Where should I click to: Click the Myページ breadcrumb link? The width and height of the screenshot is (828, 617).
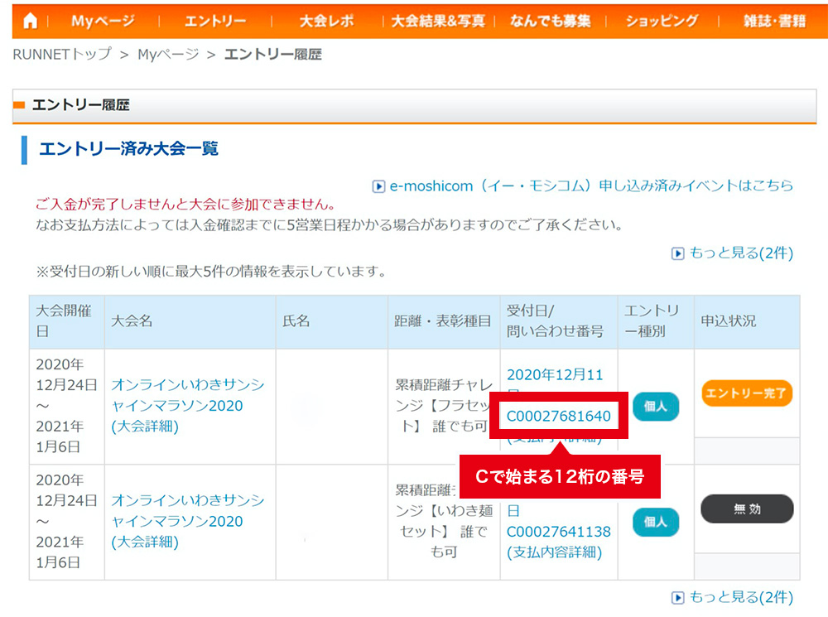point(168,55)
